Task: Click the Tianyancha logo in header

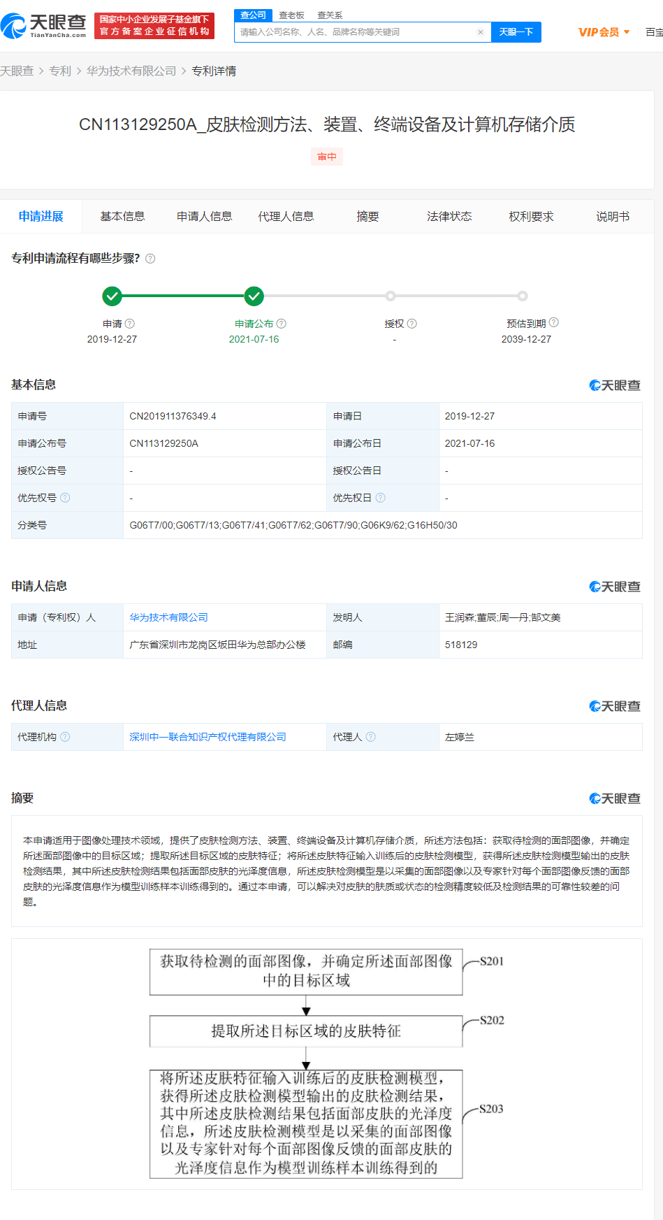Action: click(x=43, y=26)
